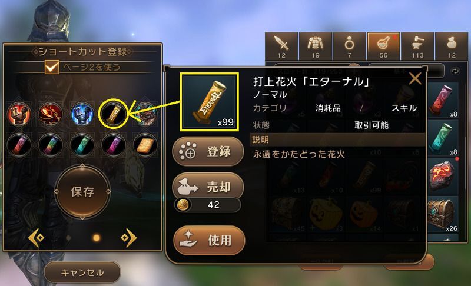Open the pouch inventory tab

(x=452, y=46)
